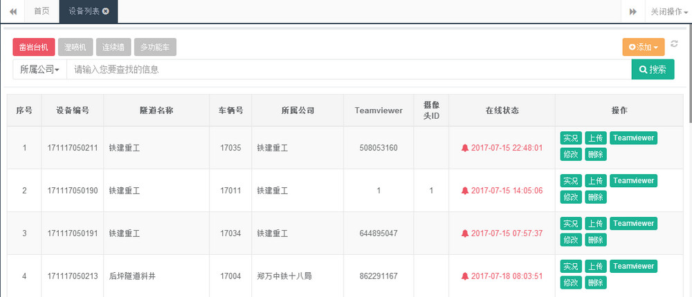692x297 pixels.
Task: Open the 关闭操作 dropdown menu
Action: [668, 12]
